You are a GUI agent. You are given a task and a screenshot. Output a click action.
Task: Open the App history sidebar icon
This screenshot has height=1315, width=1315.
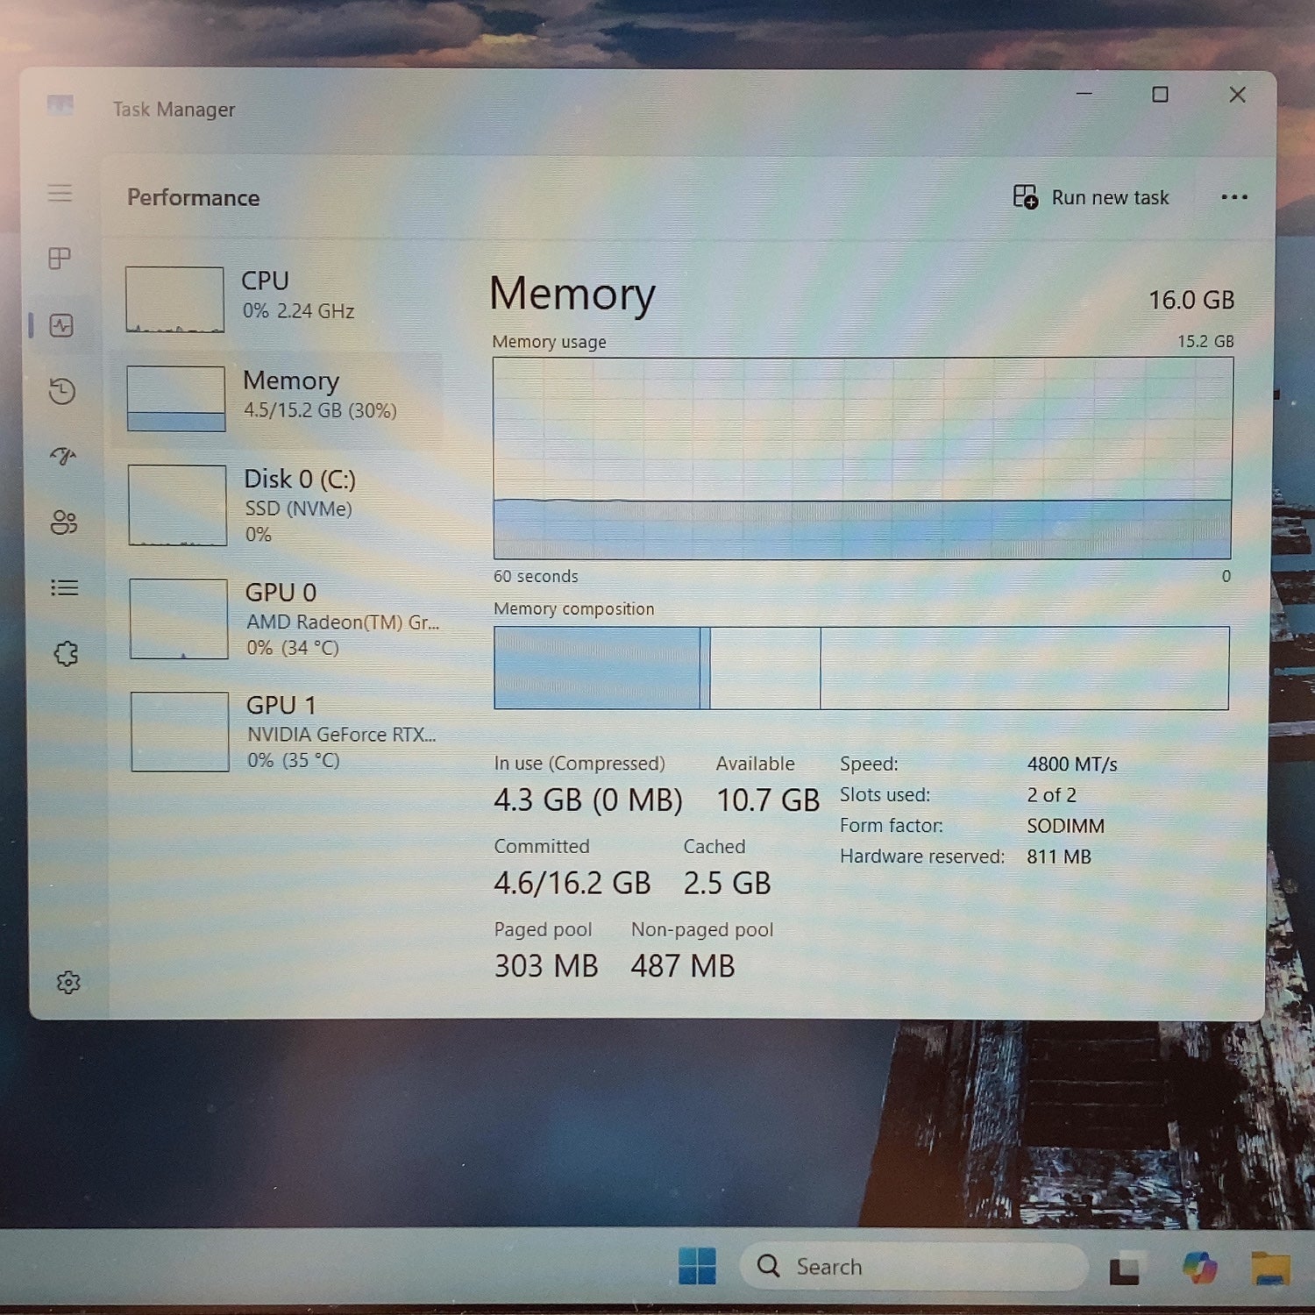pyautogui.click(x=61, y=391)
